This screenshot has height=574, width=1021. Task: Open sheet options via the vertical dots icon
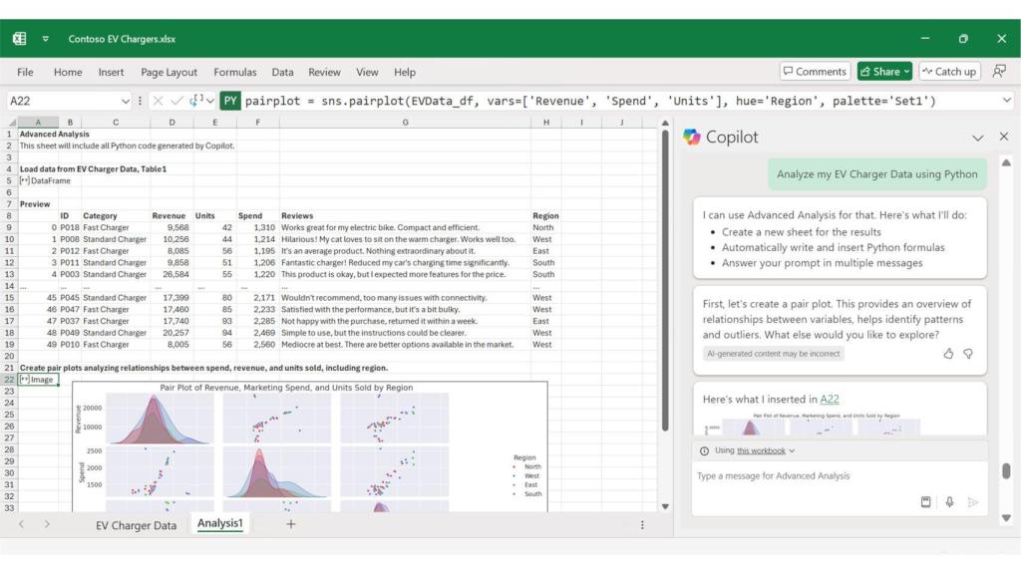pos(640,525)
